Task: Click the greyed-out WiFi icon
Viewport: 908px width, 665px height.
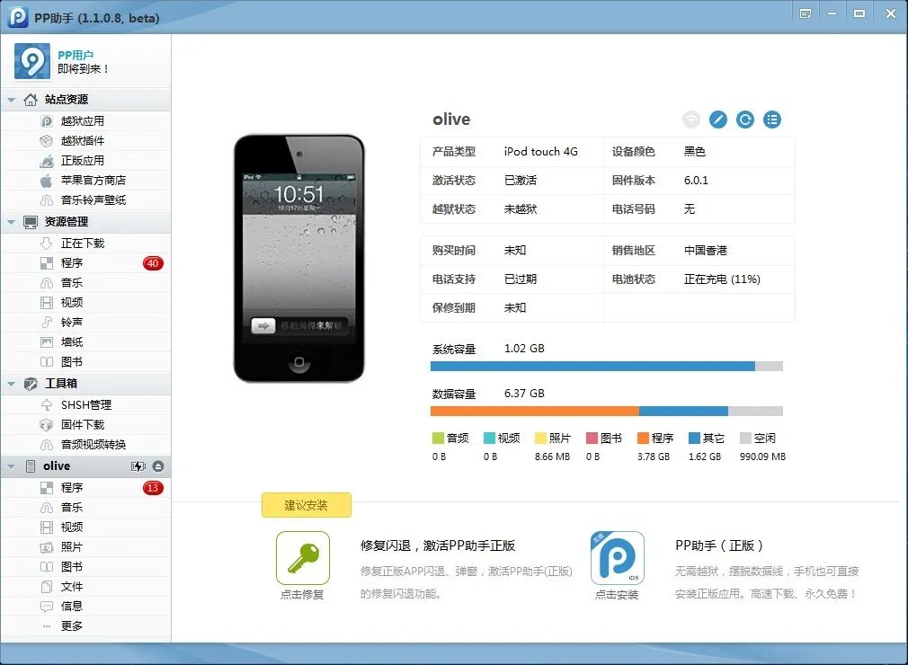Action: tap(691, 120)
